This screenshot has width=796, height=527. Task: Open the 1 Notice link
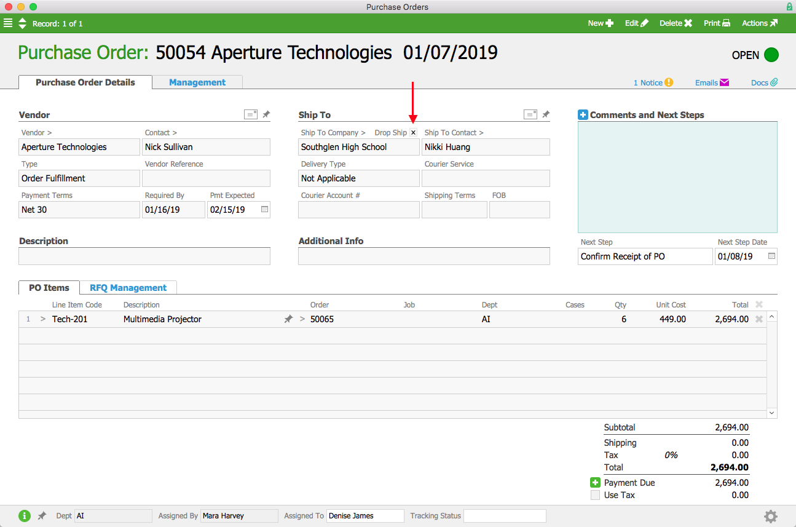[x=653, y=82]
